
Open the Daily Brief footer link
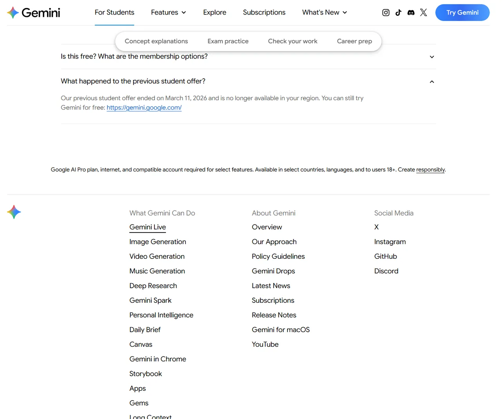(x=145, y=330)
